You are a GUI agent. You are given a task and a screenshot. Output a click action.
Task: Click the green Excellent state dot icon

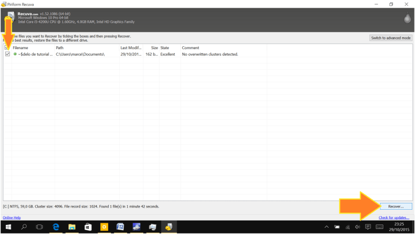tap(15, 54)
